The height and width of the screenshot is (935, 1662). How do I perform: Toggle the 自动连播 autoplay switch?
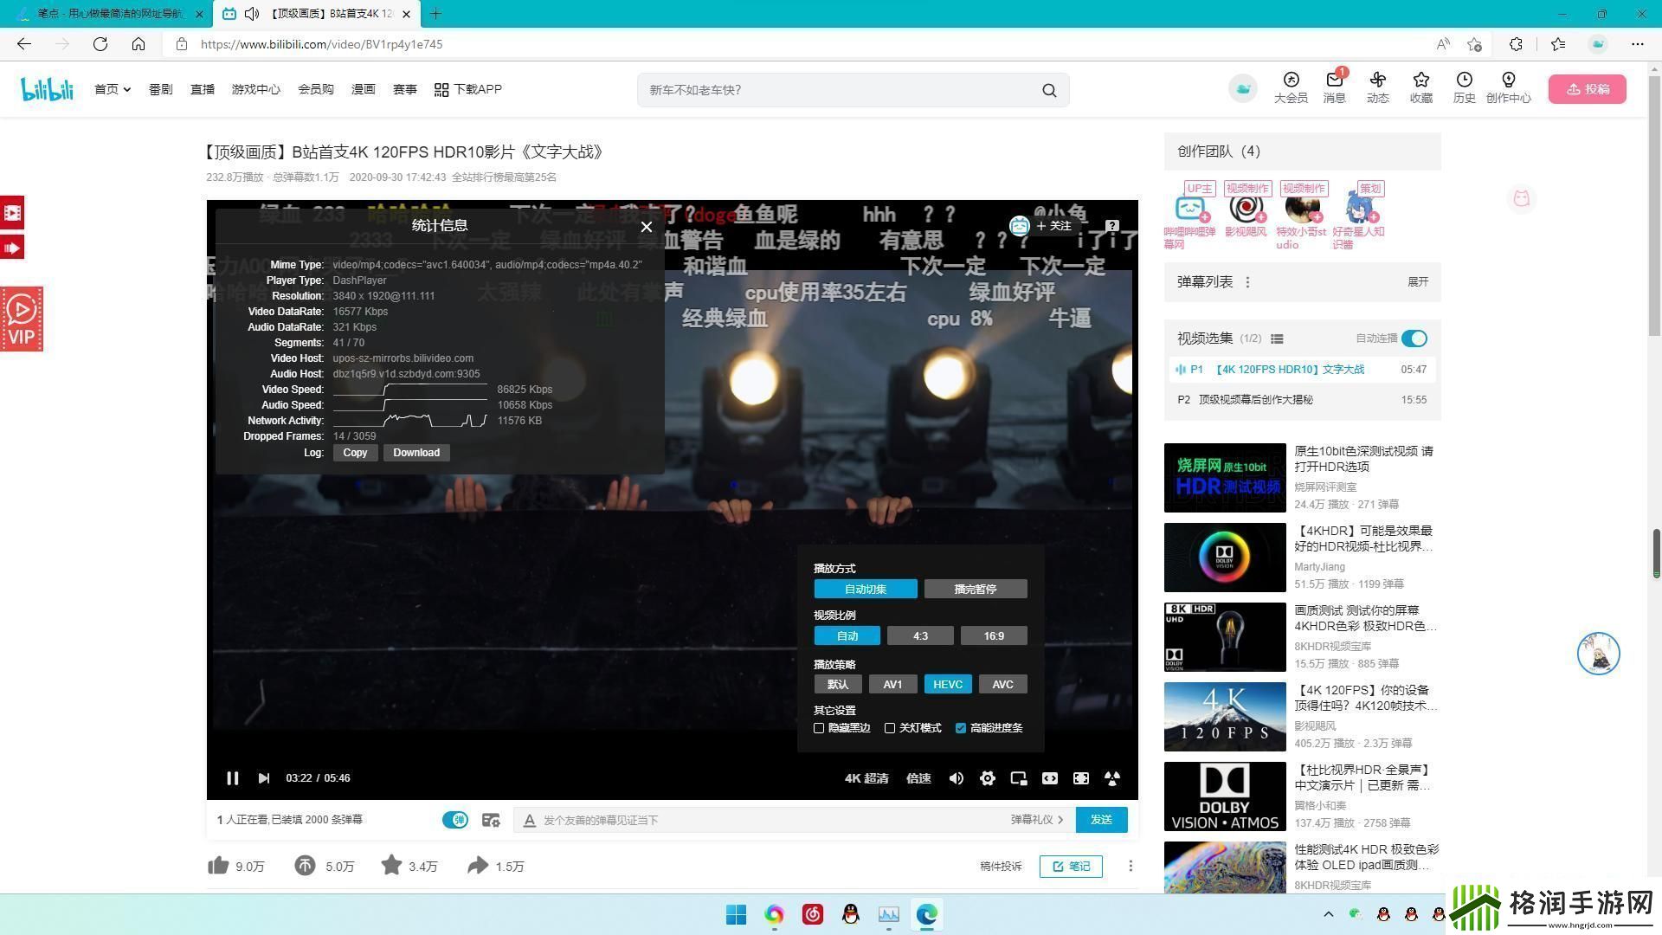[1414, 339]
